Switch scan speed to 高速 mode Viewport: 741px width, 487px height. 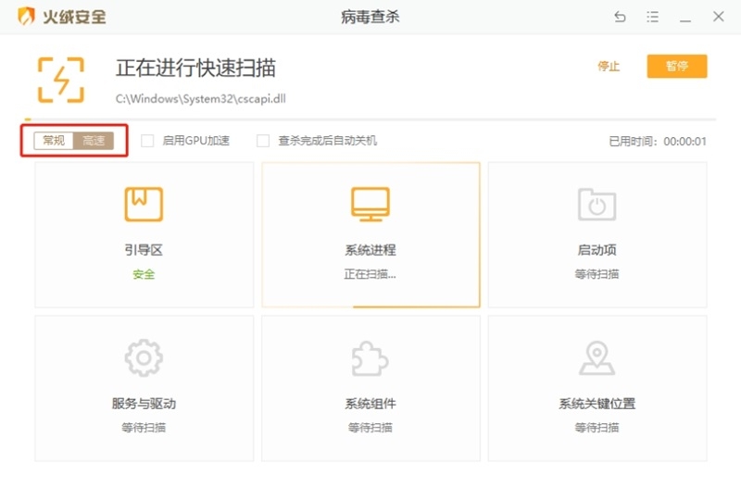click(x=94, y=141)
